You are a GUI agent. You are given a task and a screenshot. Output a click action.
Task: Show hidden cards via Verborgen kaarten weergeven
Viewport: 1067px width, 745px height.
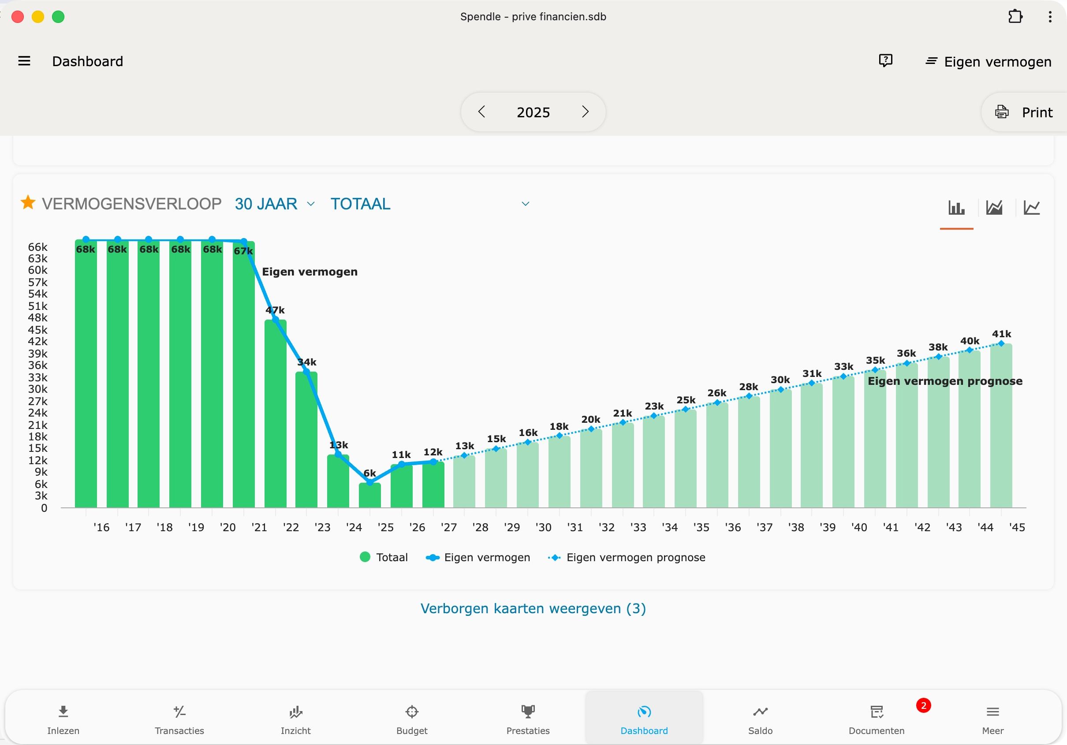[x=533, y=609]
